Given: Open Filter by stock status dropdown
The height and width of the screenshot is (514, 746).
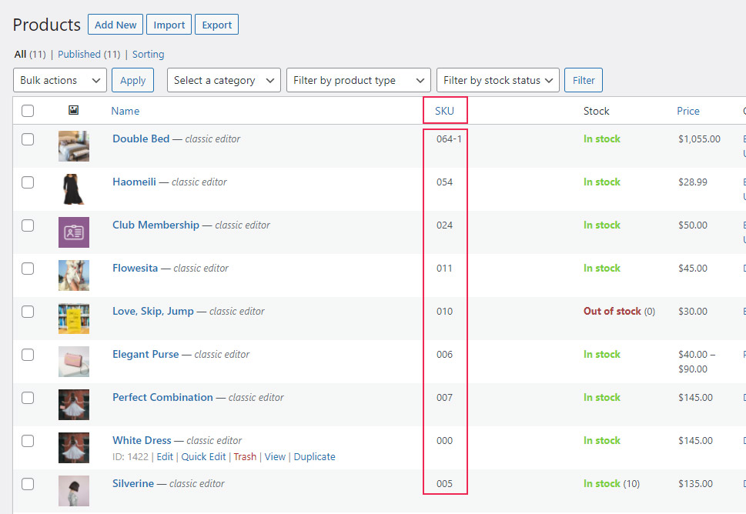Looking at the screenshot, I should (497, 80).
